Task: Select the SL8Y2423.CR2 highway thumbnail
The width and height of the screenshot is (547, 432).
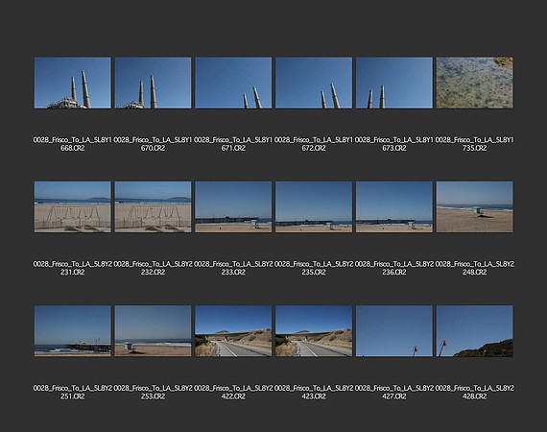Action: click(x=314, y=331)
